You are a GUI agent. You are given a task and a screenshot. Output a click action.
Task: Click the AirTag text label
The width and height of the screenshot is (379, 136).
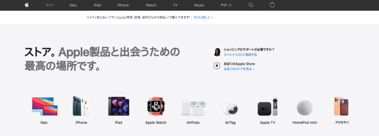pos(230,122)
